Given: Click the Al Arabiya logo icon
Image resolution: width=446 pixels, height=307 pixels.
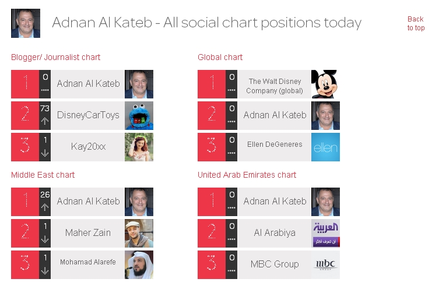Looking at the screenshot, I should coord(325,233).
